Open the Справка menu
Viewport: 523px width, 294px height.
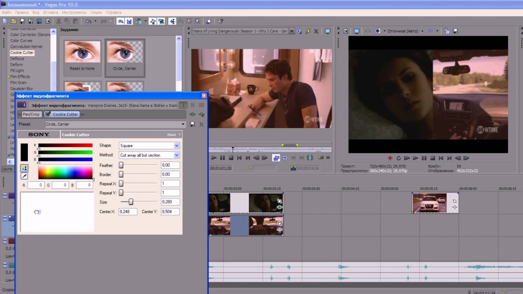coord(114,13)
